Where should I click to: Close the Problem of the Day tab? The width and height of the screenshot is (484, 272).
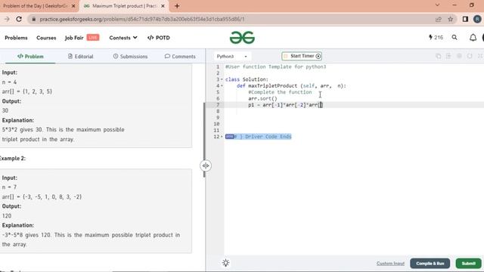click(x=73, y=6)
